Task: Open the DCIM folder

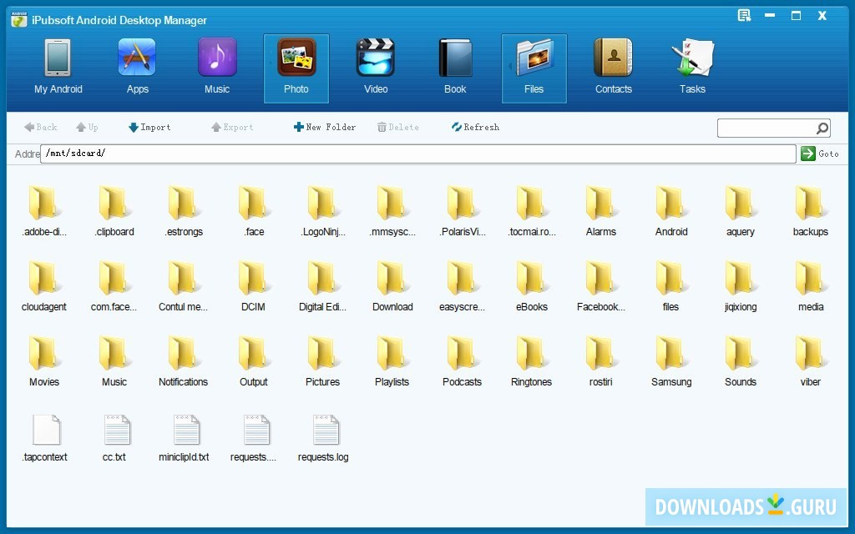Action: 252,284
